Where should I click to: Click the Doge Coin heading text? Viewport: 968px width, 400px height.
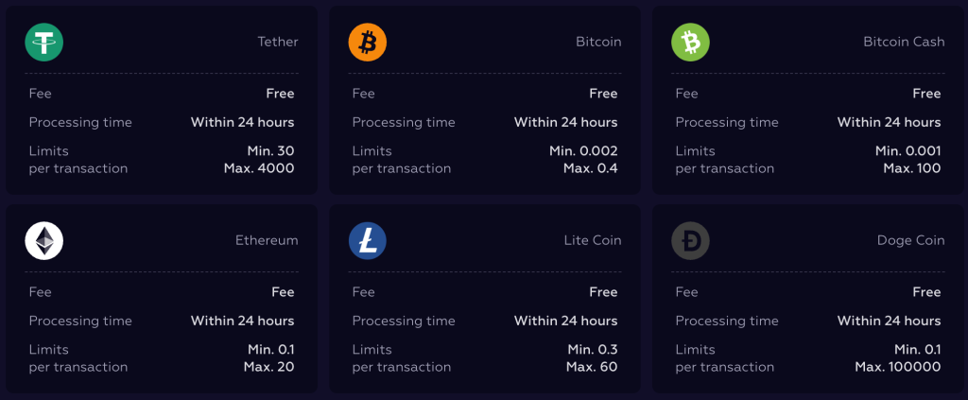910,240
